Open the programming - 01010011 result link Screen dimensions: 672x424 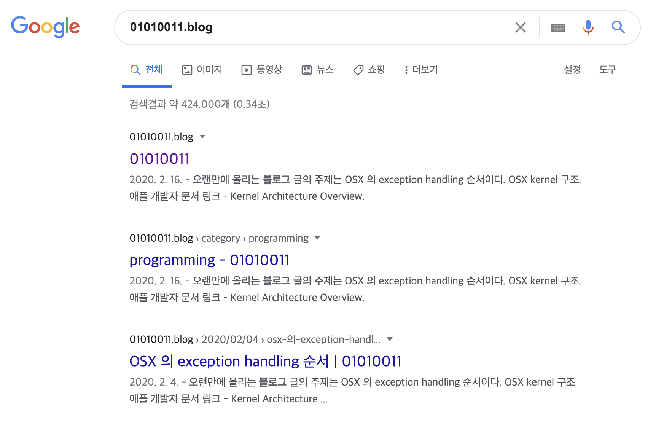coord(209,260)
